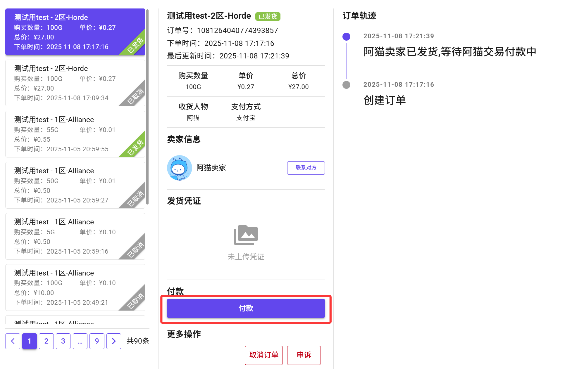The width and height of the screenshot is (565, 376).
Task: Click the gray timeline dot for order creation
Action: coord(346,85)
